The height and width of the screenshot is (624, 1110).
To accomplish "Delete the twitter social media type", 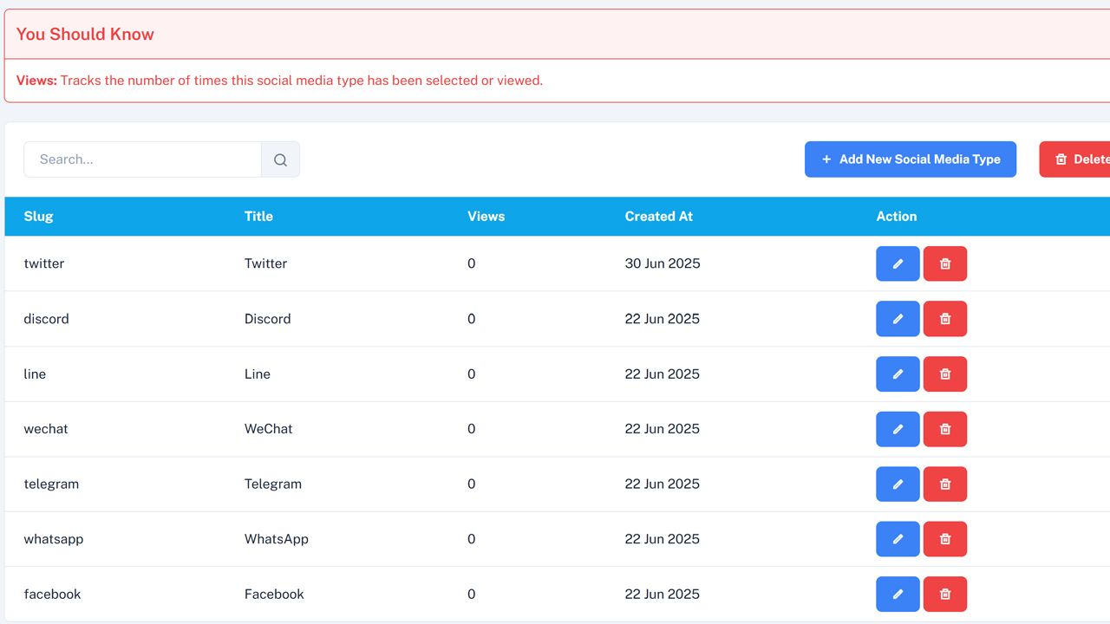I will [x=945, y=263].
